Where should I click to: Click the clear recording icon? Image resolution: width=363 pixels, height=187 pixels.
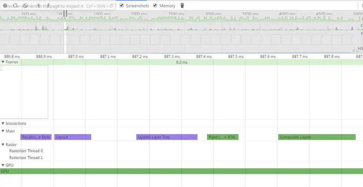[26, 6]
